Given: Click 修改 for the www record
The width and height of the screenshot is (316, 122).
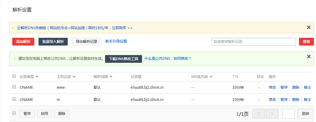Looking at the screenshot, I should coord(272,87).
